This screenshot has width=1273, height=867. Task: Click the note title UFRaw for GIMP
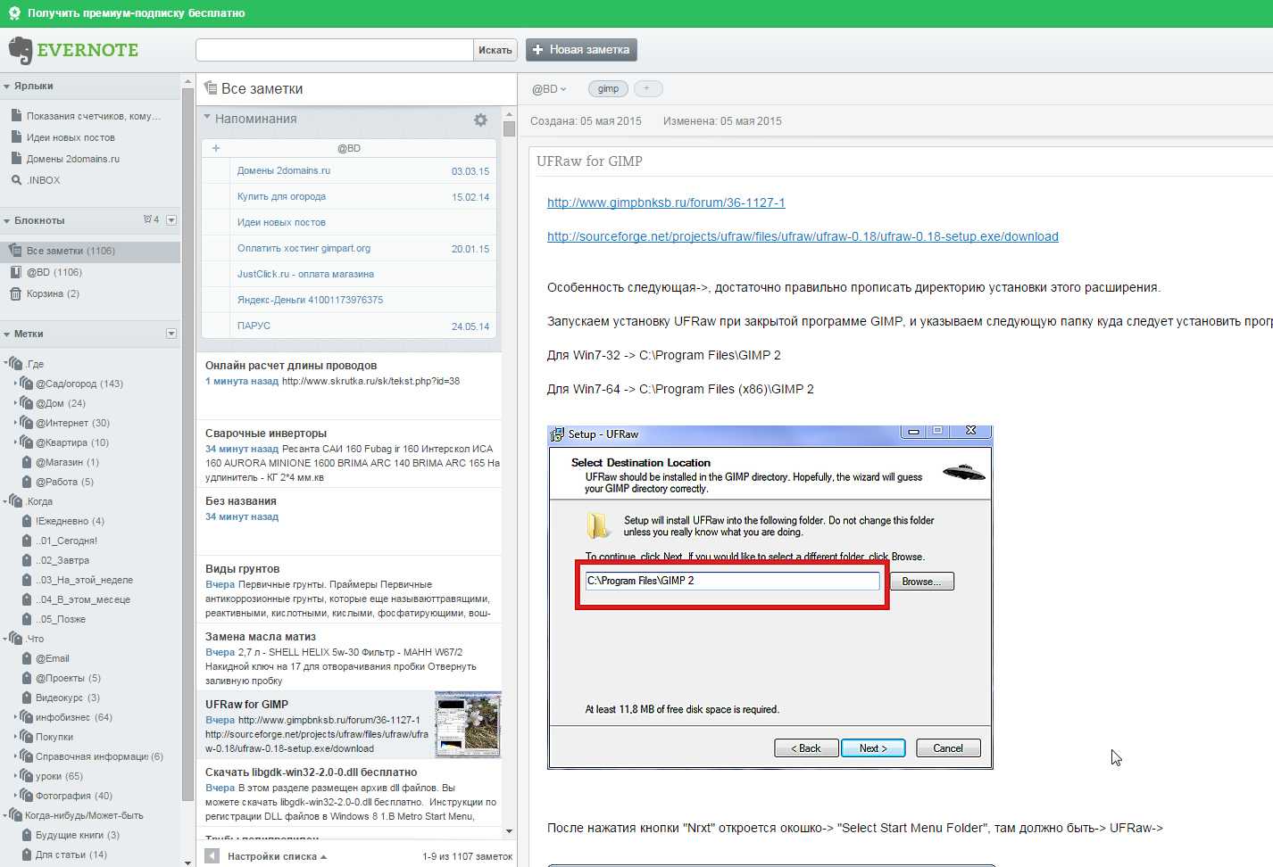(x=589, y=161)
